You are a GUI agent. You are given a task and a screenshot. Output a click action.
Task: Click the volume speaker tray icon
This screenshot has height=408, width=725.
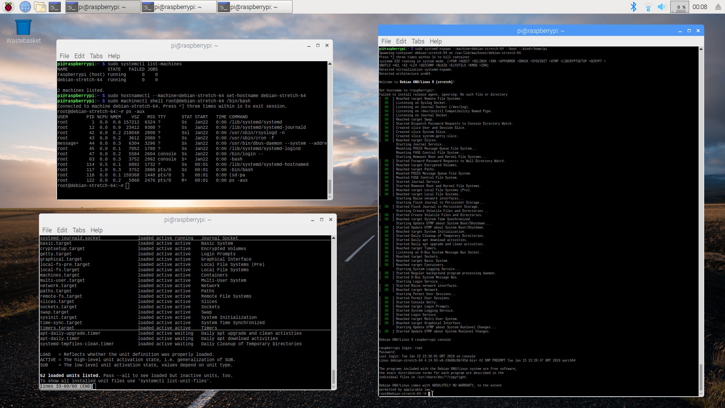662,7
